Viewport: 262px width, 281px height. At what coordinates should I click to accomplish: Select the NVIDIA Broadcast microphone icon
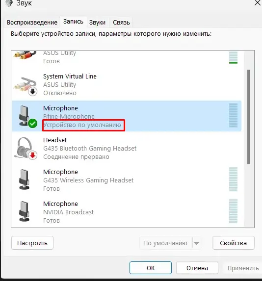pyautogui.click(x=24, y=211)
